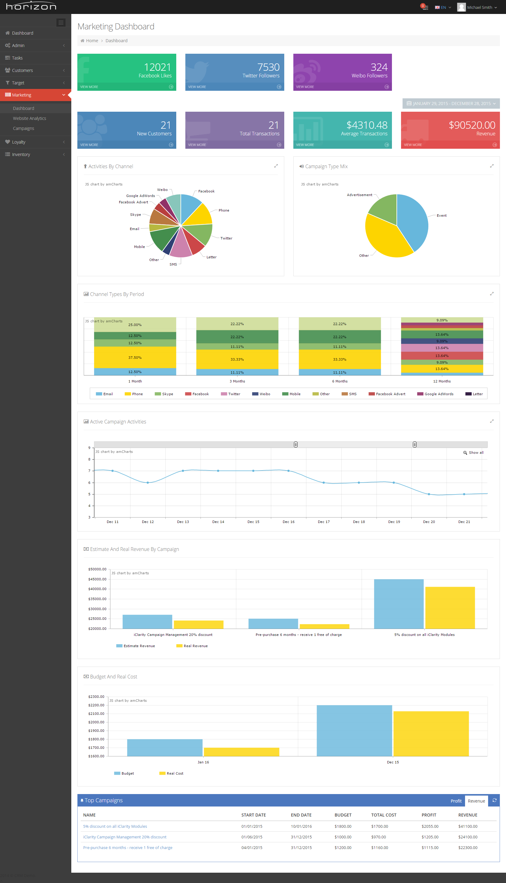Click the Loyalty heart icon
This screenshot has width=506, height=883.
pyautogui.click(x=7, y=142)
